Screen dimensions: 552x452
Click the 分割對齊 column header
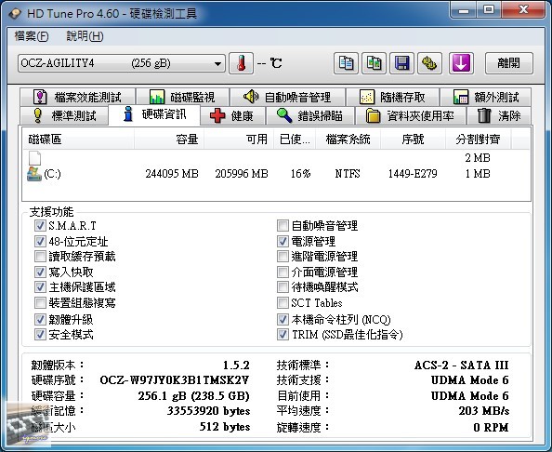point(478,139)
